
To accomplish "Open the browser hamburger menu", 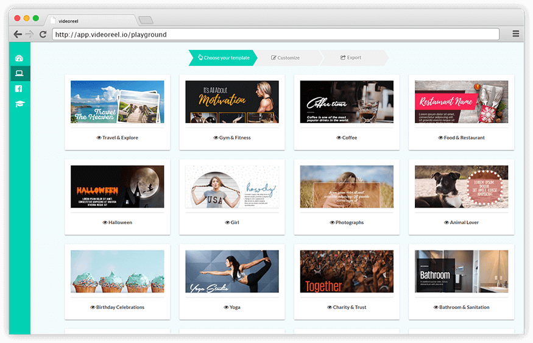I will tap(516, 34).
